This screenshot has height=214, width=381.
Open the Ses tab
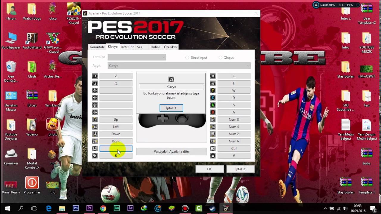[140, 47]
